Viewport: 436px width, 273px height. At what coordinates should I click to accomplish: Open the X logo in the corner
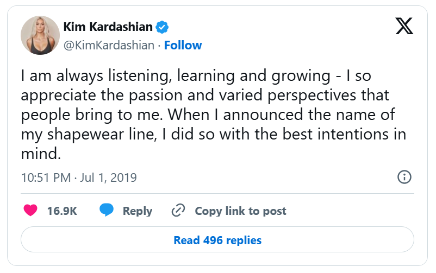[404, 26]
